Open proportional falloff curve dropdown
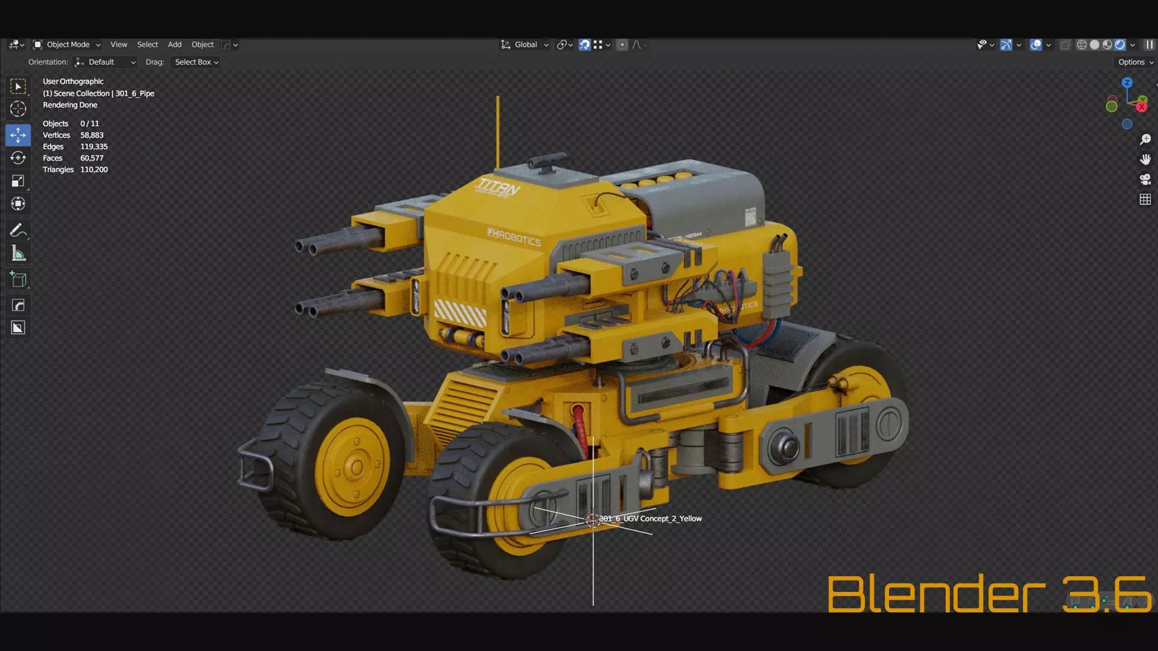Viewport: 1158px width, 651px height. pos(639,45)
